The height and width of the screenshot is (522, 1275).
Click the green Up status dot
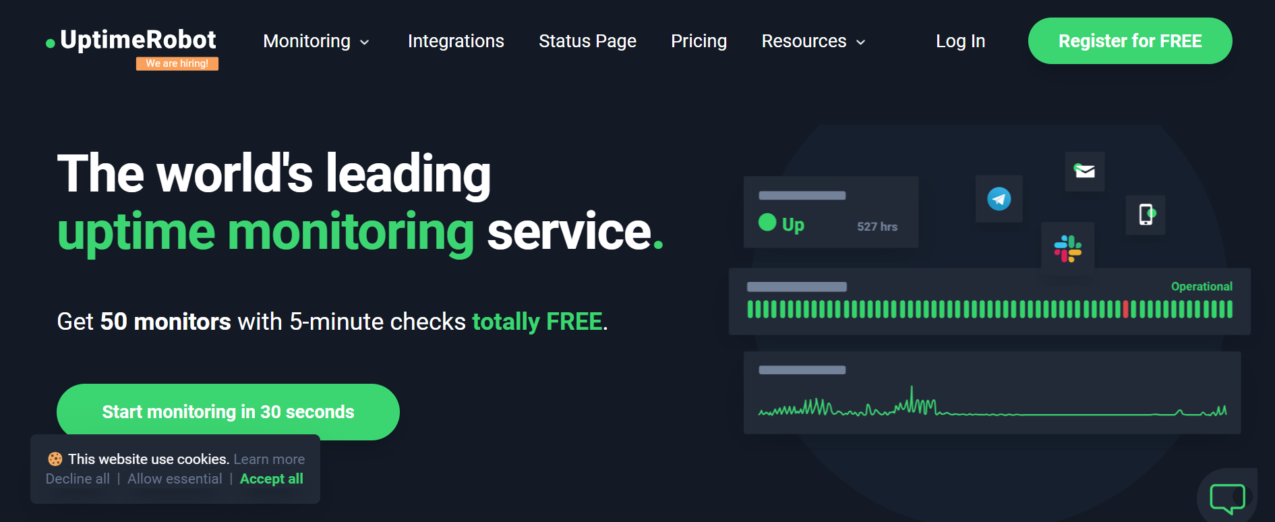tap(767, 223)
